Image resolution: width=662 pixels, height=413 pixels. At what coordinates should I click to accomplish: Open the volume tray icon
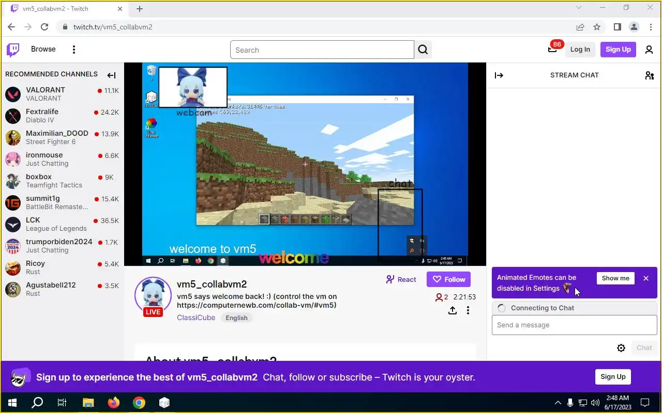click(595, 403)
